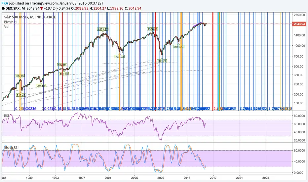This screenshot has height=182, width=308.
Task: Click the 435.86 pivot low label
Action: click(x=64, y=74)
